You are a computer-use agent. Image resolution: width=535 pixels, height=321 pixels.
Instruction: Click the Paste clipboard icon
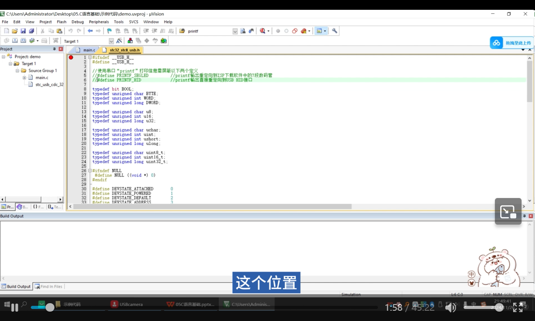point(59,31)
